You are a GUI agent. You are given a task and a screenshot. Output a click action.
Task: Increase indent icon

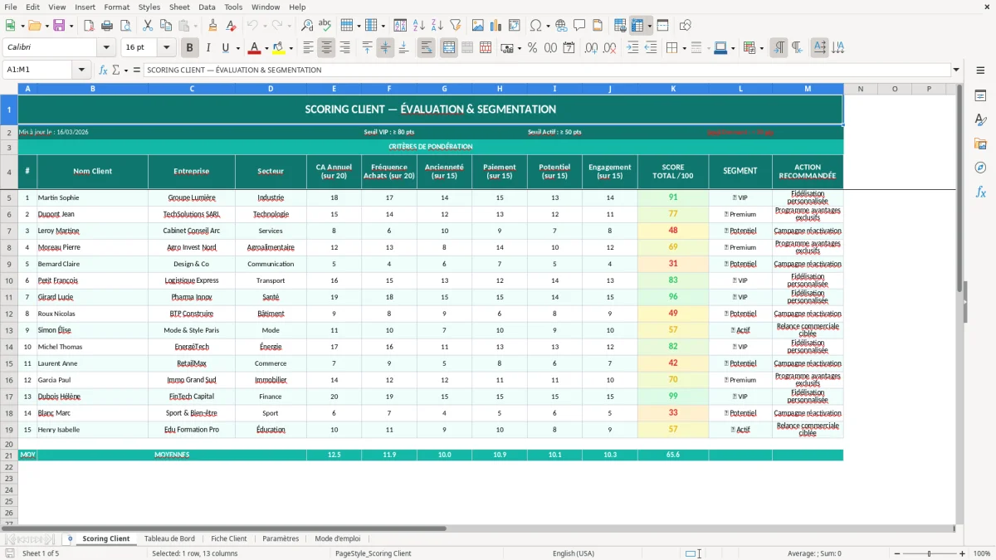tap(632, 48)
